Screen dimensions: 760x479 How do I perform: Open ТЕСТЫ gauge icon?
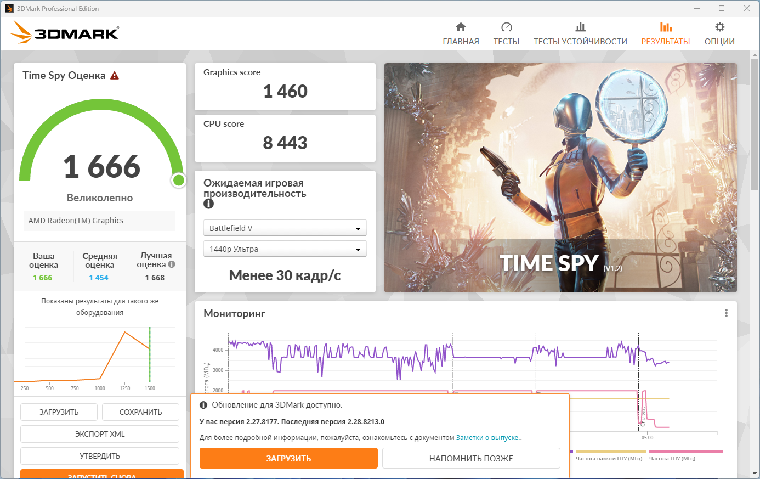[506, 27]
